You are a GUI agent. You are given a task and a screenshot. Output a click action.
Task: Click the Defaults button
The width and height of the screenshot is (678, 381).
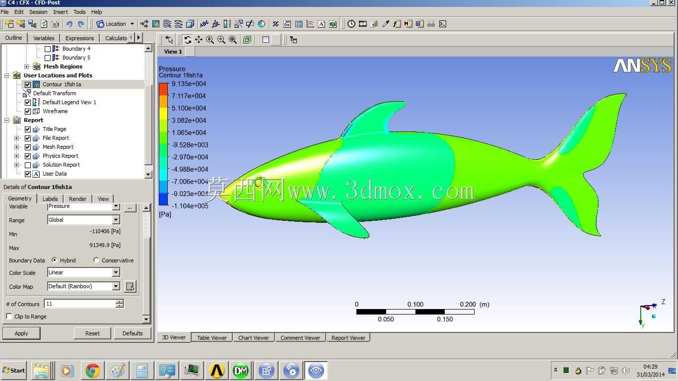coord(133,333)
